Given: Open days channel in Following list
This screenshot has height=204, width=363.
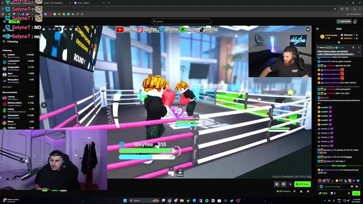Looking at the screenshot, I should click(x=18, y=74).
